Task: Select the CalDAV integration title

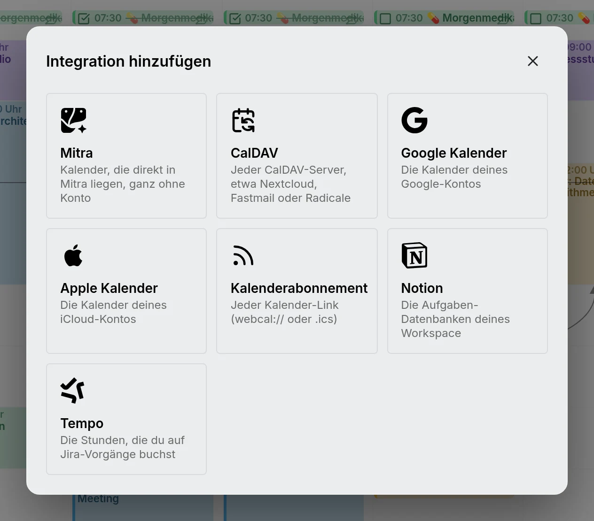Action: (x=254, y=153)
